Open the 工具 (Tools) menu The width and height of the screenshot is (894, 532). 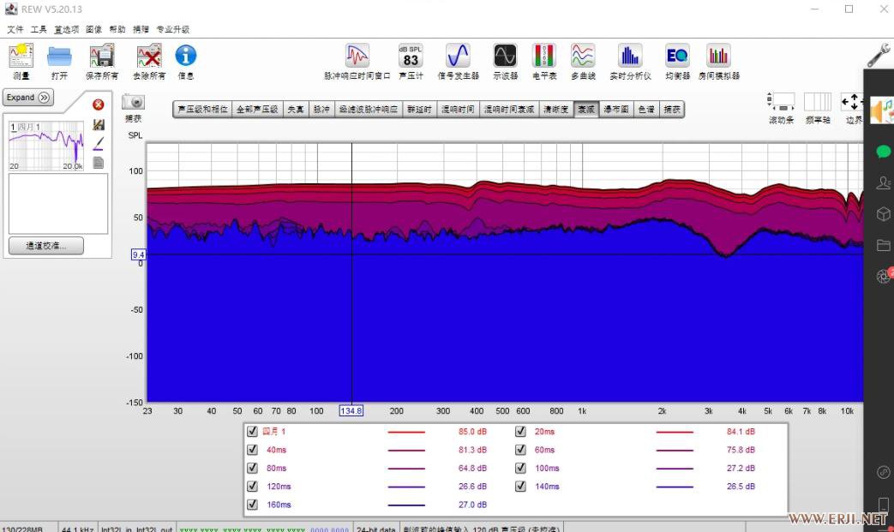(39, 29)
